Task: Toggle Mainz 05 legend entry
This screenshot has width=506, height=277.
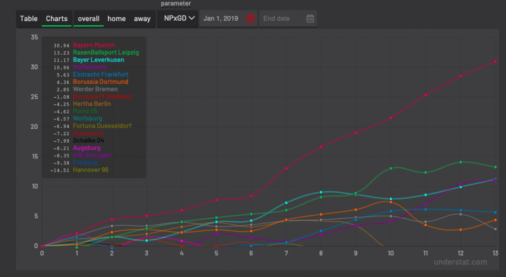Action: click(85, 111)
